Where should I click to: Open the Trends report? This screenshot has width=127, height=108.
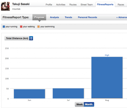tap(68, 17)
